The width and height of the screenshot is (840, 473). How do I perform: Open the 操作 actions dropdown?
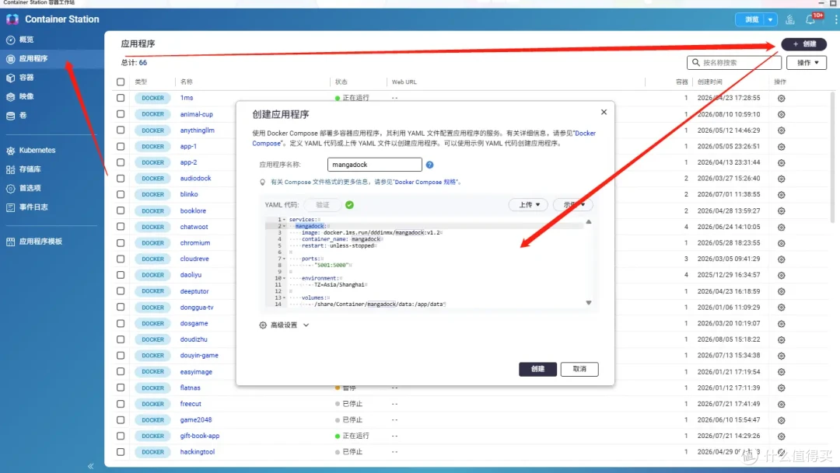pyautogui.click(x=807, y=63)
